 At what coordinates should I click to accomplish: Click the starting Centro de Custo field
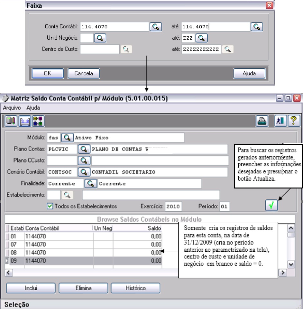(x=100, y=49)
